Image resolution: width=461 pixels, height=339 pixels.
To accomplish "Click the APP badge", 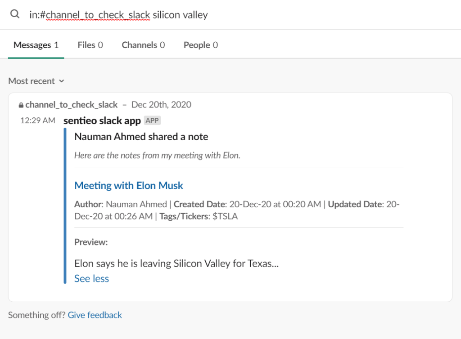I will [x=152, y=120].
